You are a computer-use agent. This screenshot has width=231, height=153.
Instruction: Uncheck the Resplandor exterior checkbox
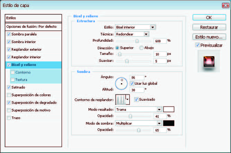(x=9, y=49)
